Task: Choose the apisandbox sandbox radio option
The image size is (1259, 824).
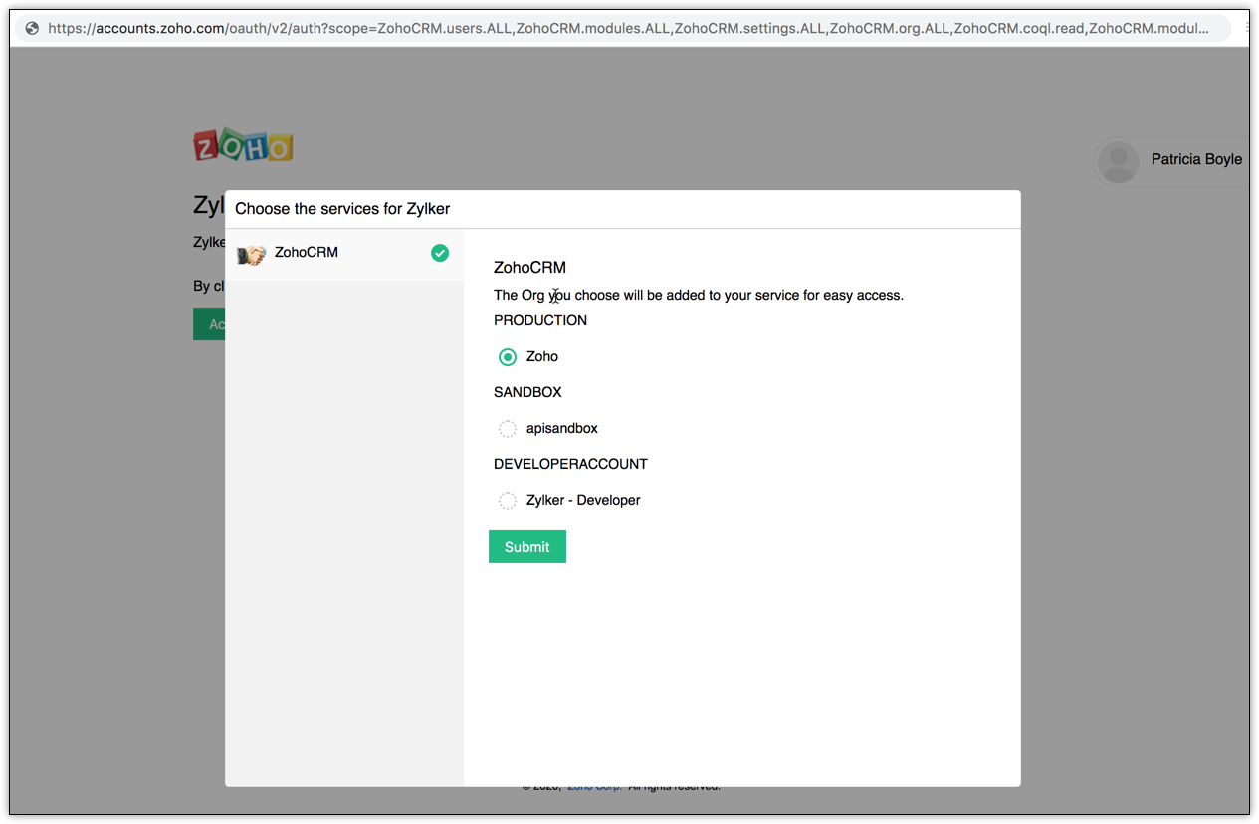Action: pos(508,428)
